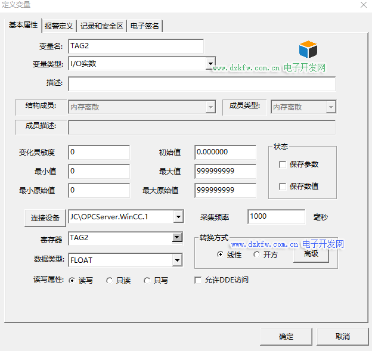
Task: Select the 线性 conversion radio button
Action: [221, 254]
